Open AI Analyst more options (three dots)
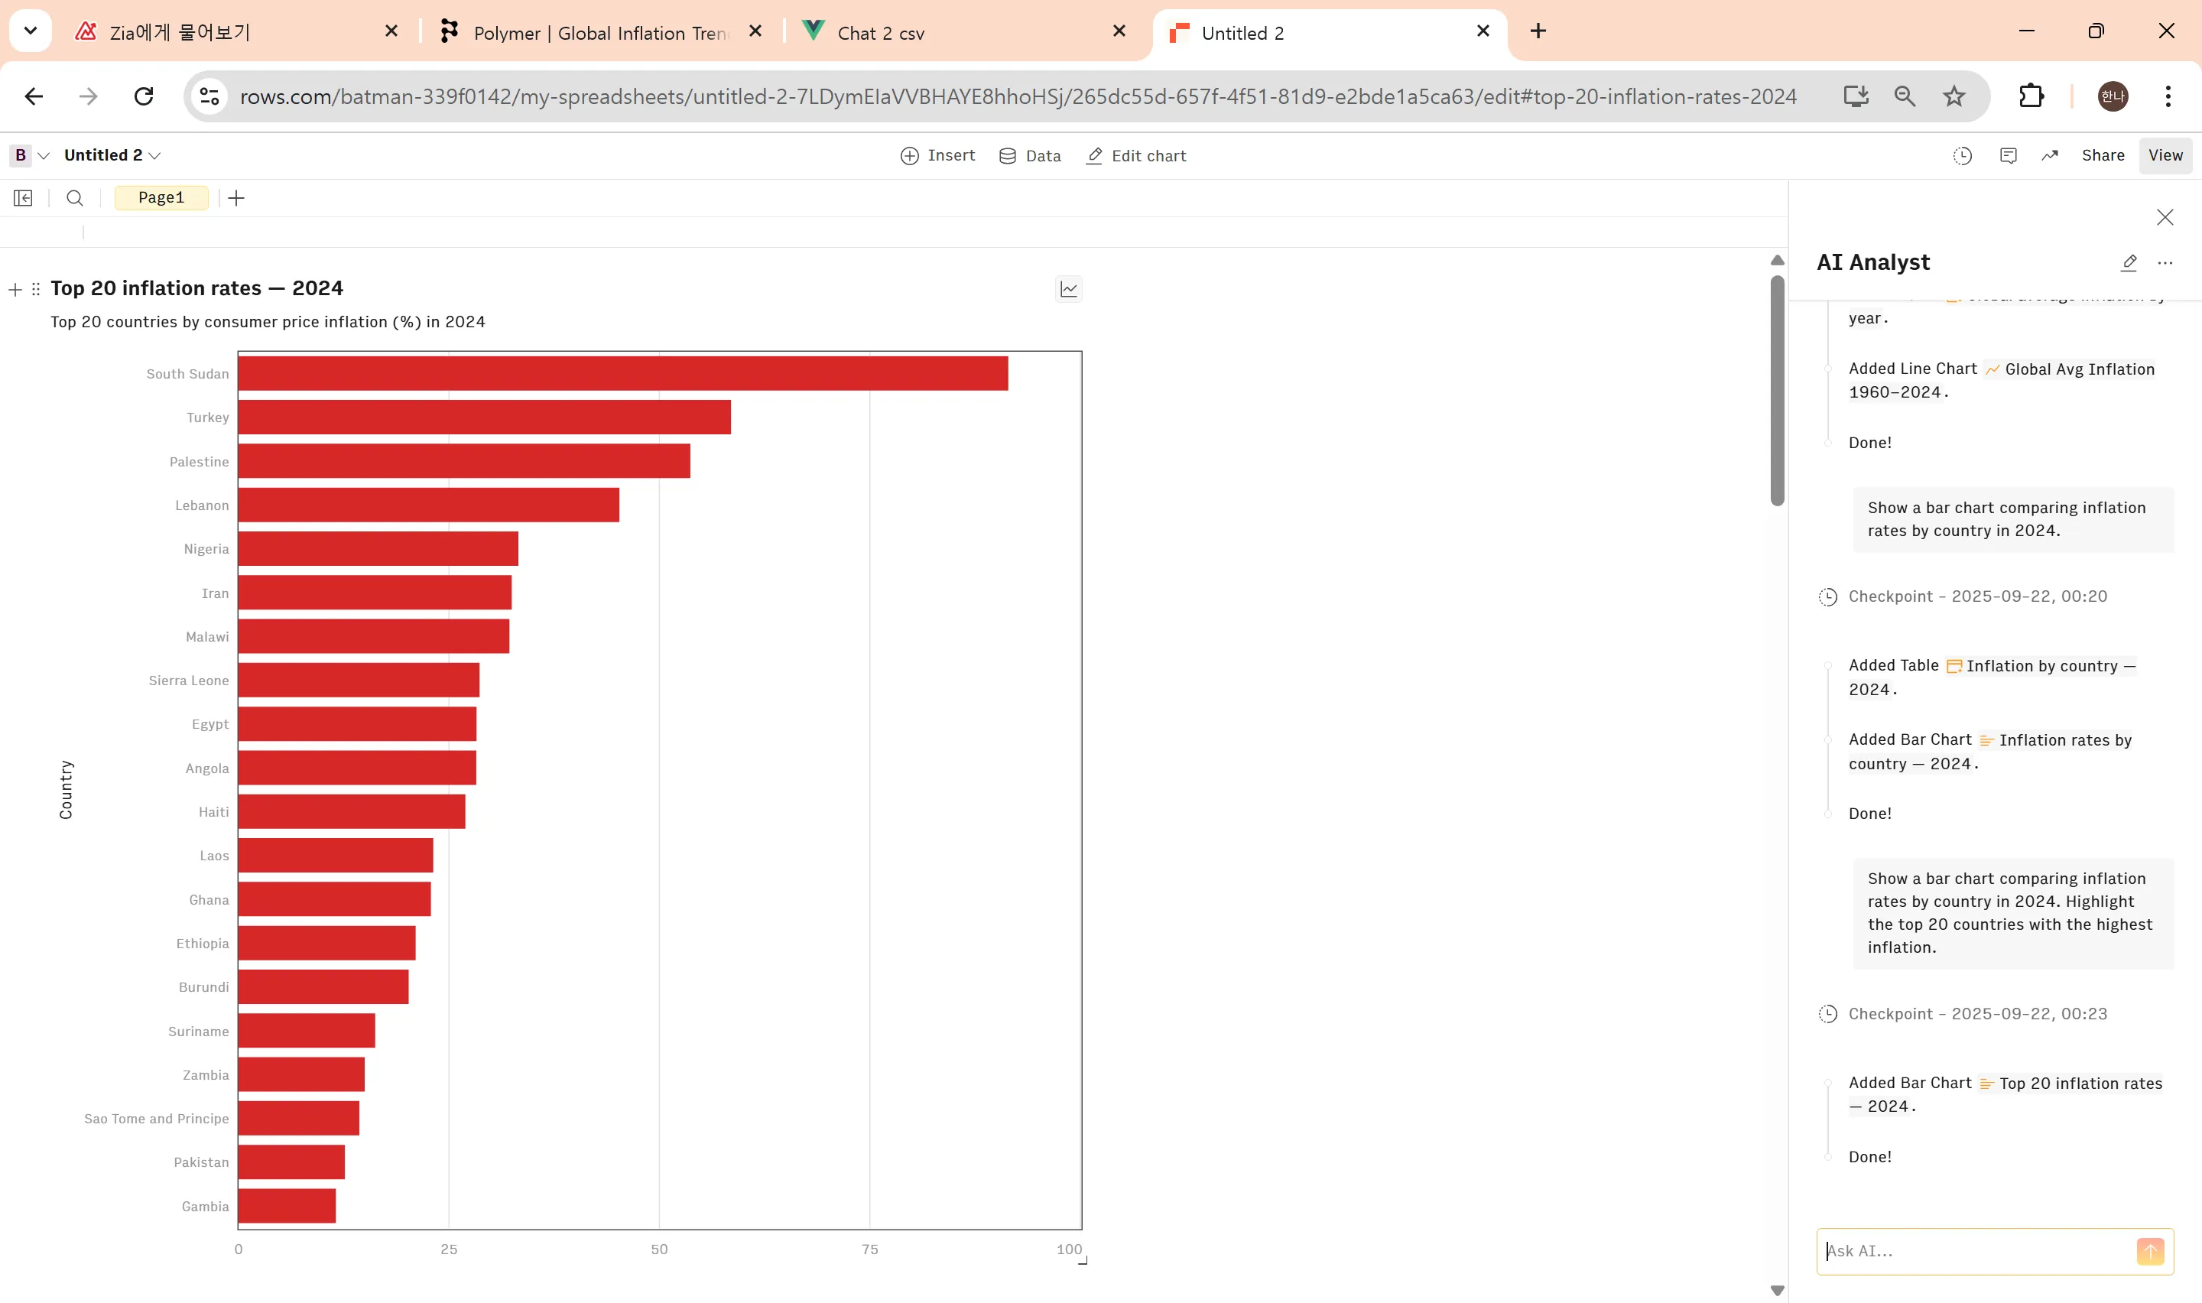 tap(2165, 262)
